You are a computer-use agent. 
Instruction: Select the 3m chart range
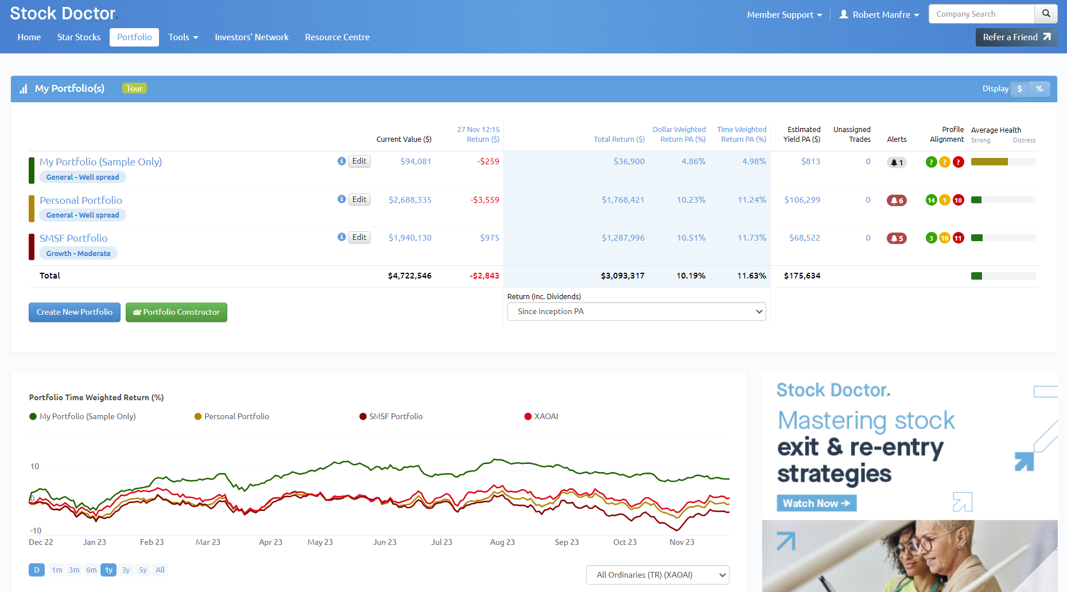(x=74, y=570)
